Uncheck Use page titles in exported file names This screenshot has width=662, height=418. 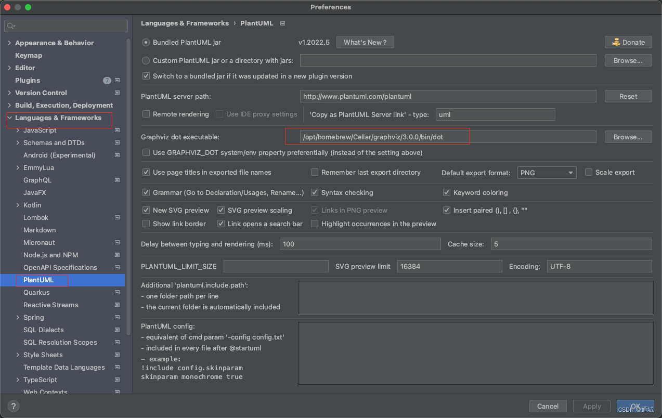[146, 172]
